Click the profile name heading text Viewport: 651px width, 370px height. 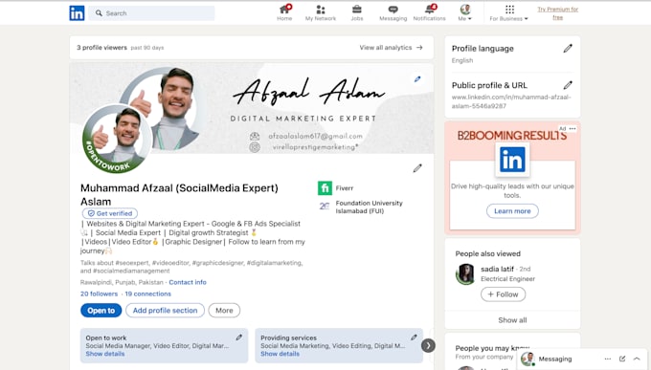coord(179,194)
